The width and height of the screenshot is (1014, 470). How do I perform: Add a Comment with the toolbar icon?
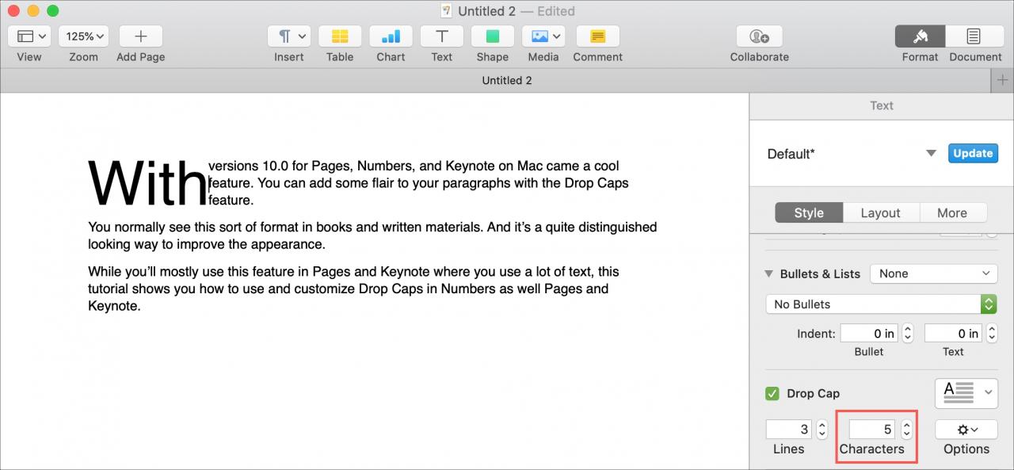(598, 36)
